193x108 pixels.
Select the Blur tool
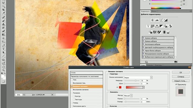(4, 38)
